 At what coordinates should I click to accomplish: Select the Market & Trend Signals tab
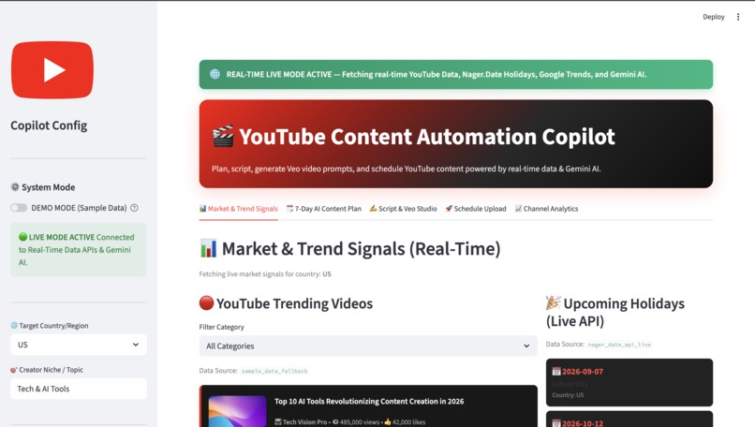click(x=238, y=209)
